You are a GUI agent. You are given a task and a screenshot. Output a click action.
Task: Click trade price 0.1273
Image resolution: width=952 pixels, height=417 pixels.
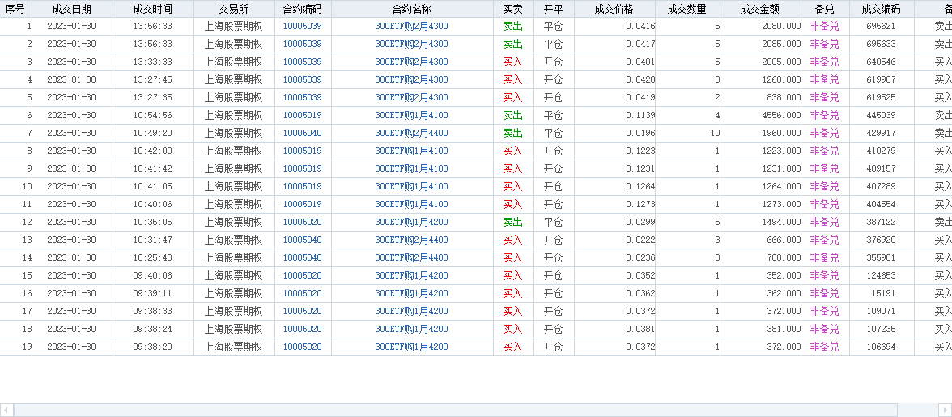[640, 204]
